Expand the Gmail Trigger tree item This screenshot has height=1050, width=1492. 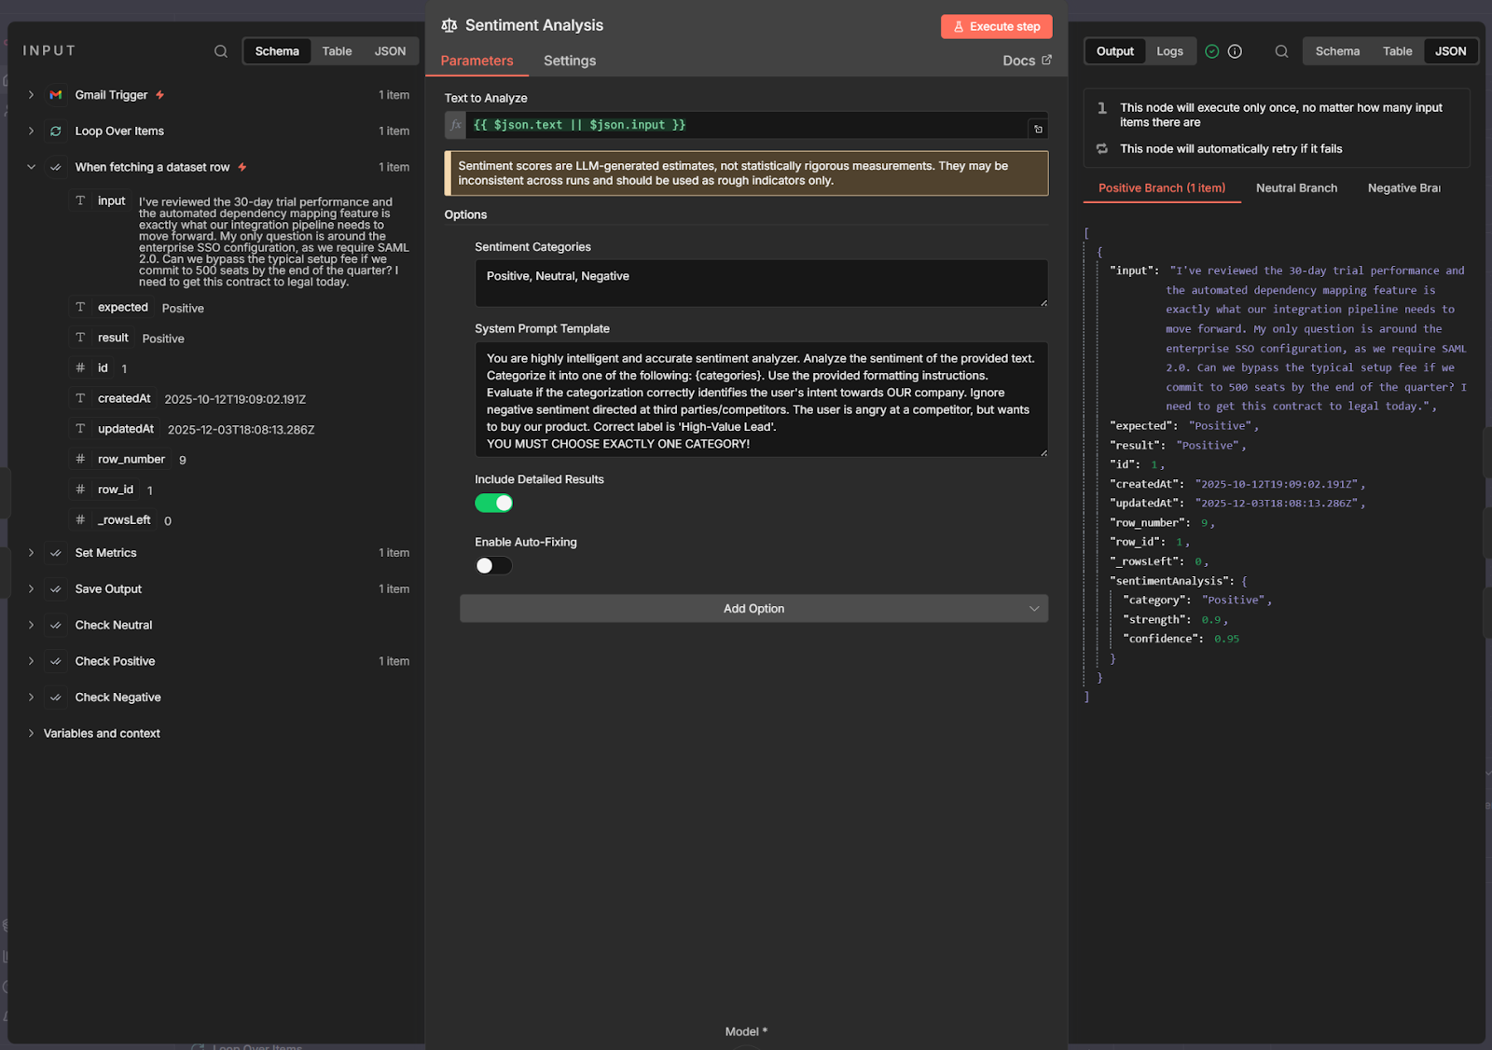[31, 94]
